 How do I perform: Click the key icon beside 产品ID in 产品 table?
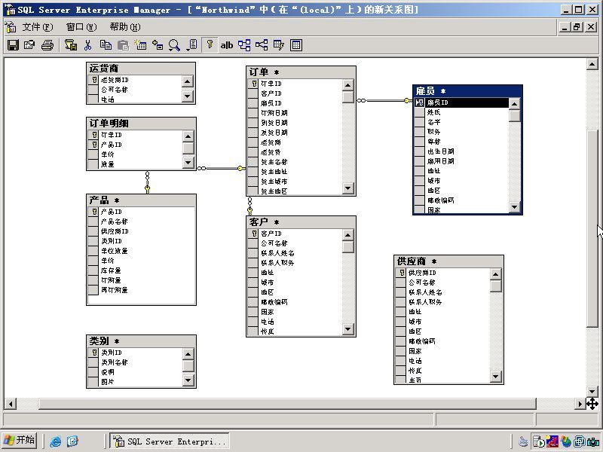tap(94, 212)
